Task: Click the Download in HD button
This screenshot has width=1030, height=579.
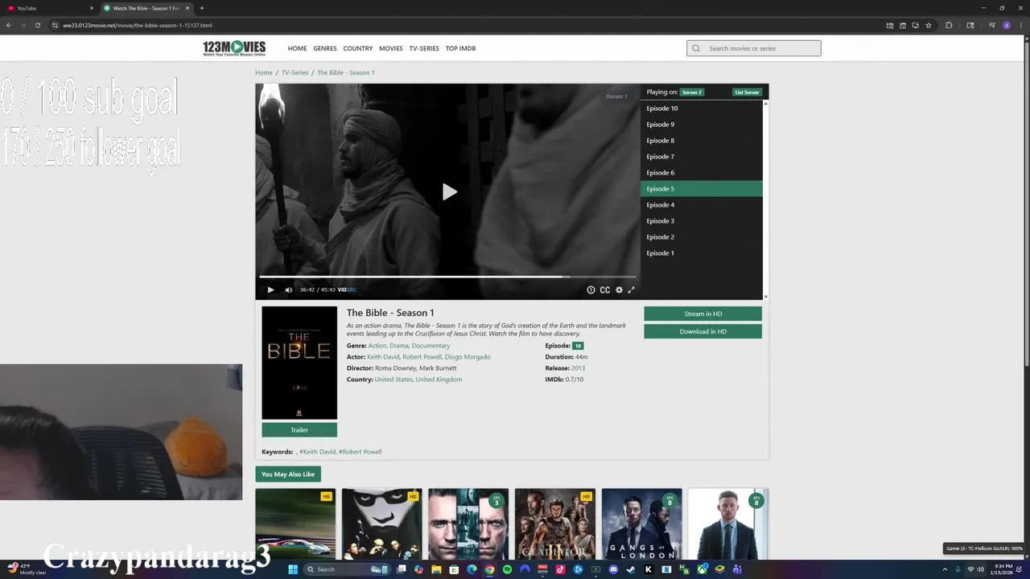Action: pyautogui.click(x=702, y=331)
